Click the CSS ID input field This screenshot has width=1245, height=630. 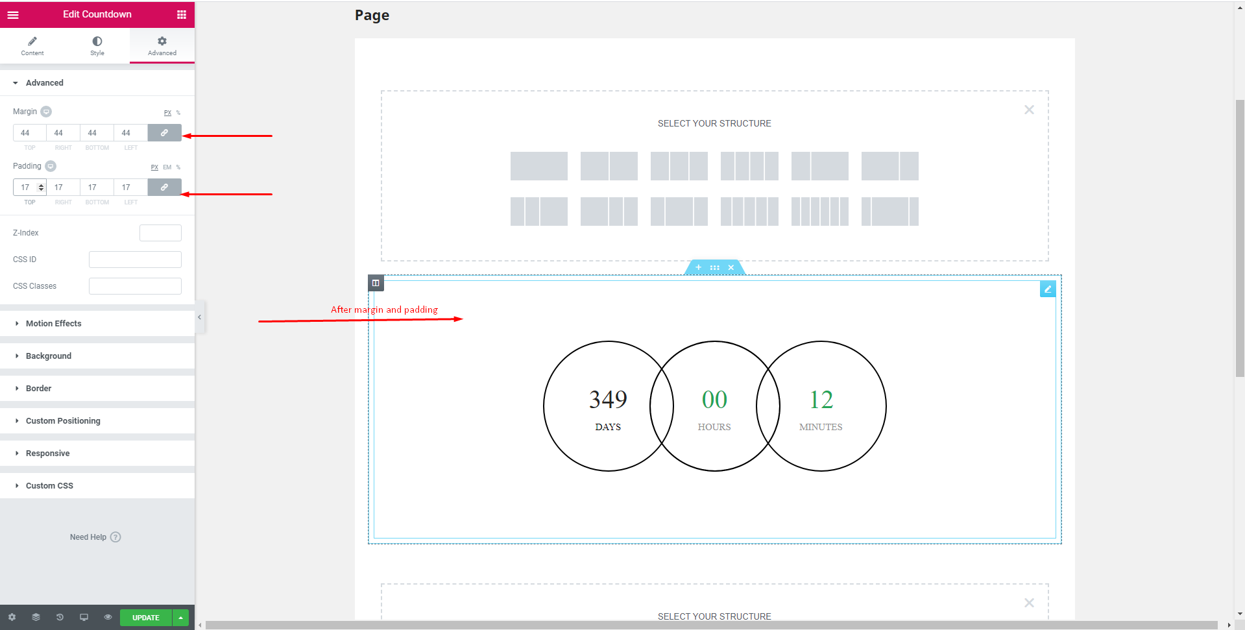(135, 260)
